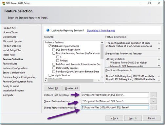This screenshot has width=165, height=125.
Task: Click the features list scroll right arrow
Action: (99, 81)
